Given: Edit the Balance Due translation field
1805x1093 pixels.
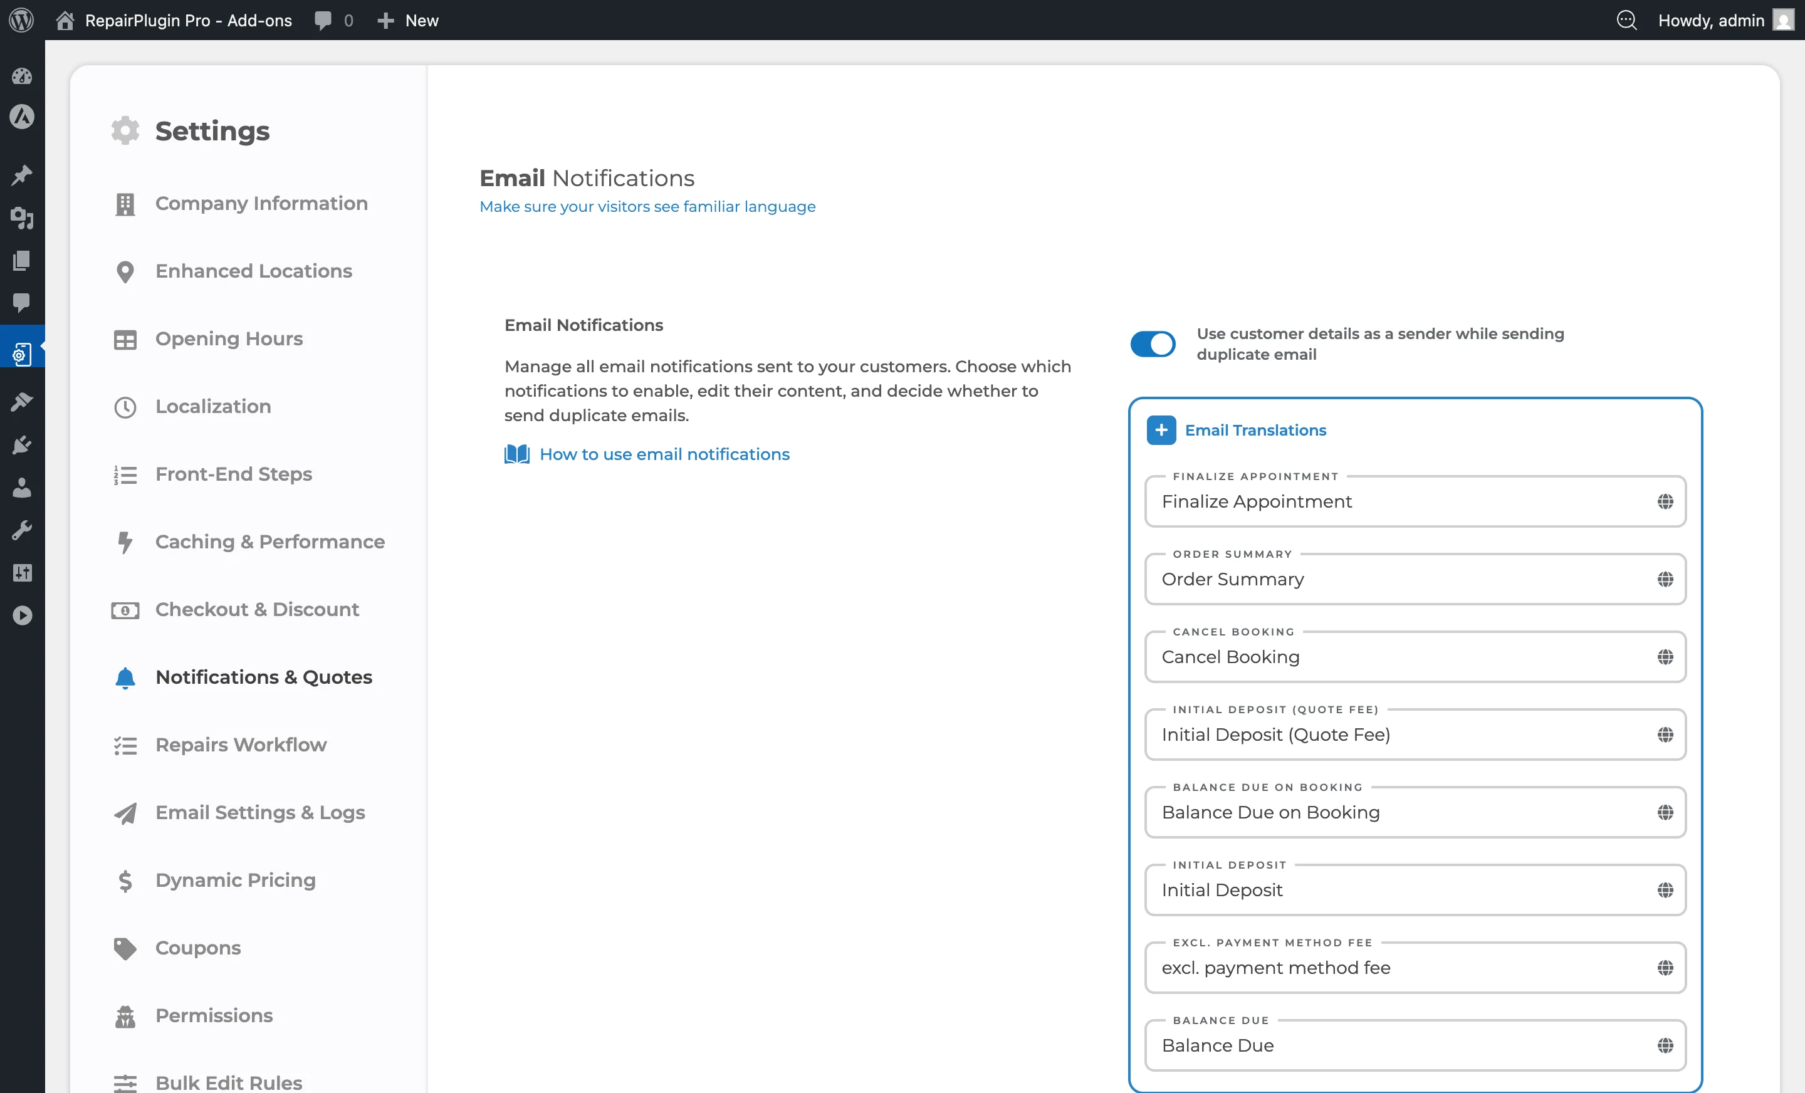Looking at the screenshot, I should tap(1392, 1045).
